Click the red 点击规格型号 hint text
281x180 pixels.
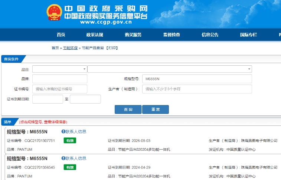tap(43, 122)
